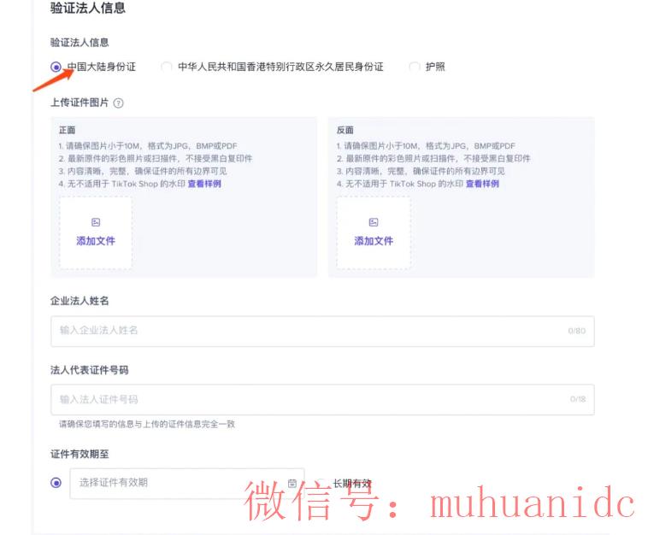Click the 企业法人姓名 field label
The height and width of the screenshot is (535, 648).
(80, 301)
